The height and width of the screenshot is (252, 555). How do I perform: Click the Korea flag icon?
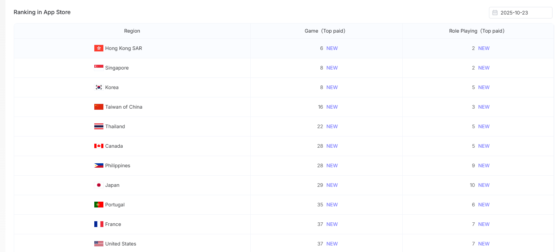[x=99, y=87]
